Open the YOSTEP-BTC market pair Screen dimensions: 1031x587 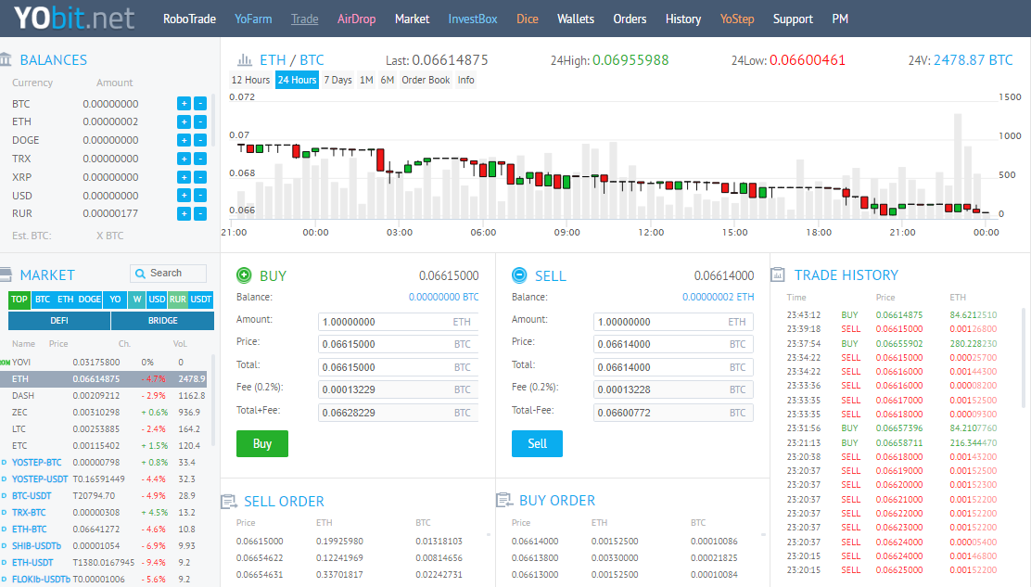click(37, 462)
